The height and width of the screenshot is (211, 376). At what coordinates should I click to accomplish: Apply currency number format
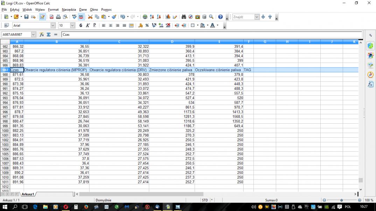[x=140, y=26]
